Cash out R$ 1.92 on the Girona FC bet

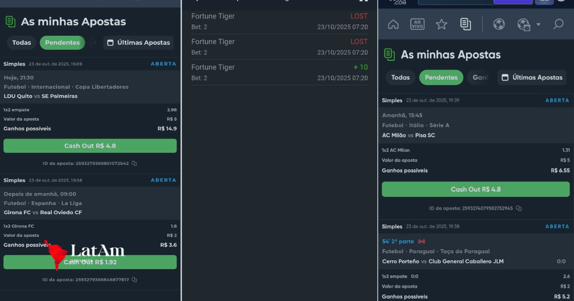(90, 262)
